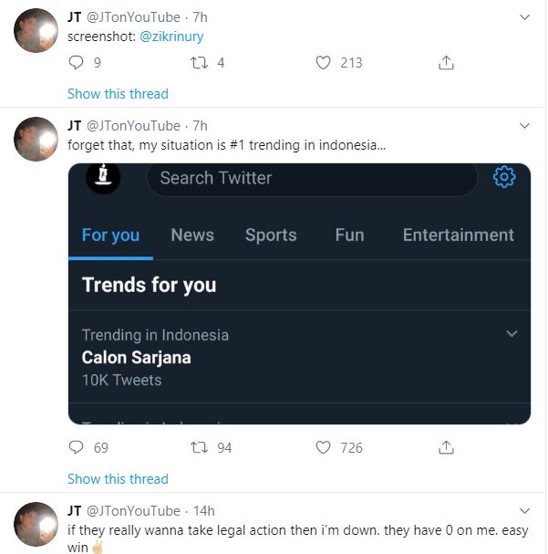Open the @zikrinury mention link

pos(171,37)
